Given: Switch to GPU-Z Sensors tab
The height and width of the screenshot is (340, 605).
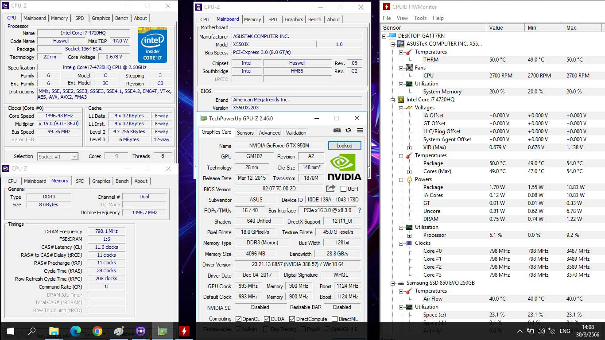Looking at the screenshot, I should [245, 132].
